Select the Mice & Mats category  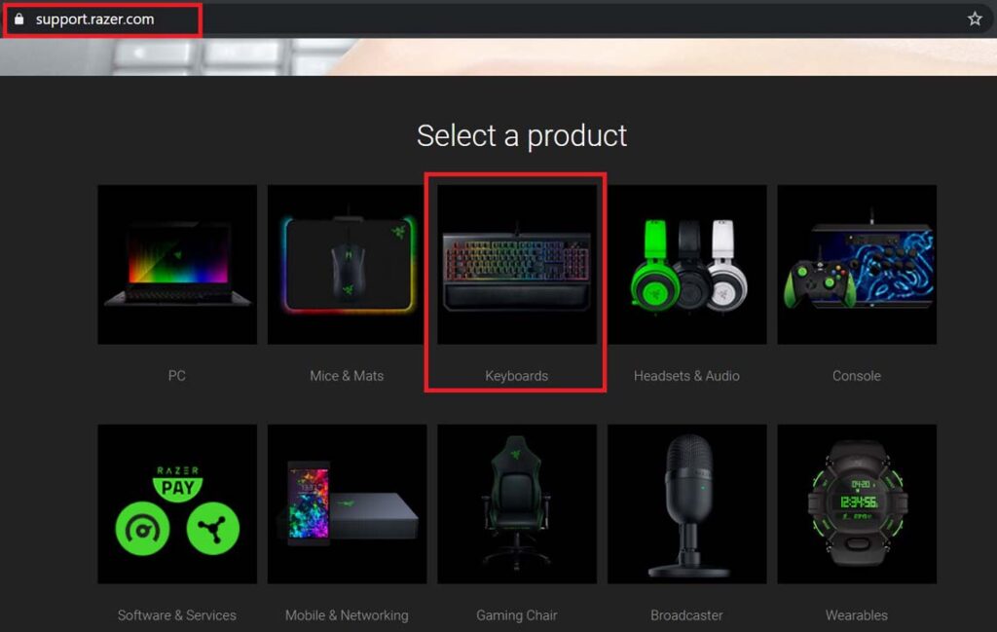click(x=347, y=263)
